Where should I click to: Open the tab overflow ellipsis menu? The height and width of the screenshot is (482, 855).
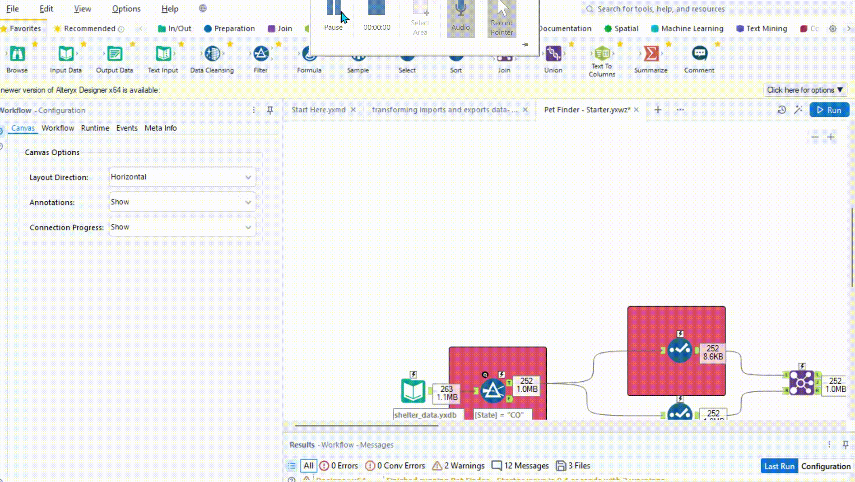point(680,110)
